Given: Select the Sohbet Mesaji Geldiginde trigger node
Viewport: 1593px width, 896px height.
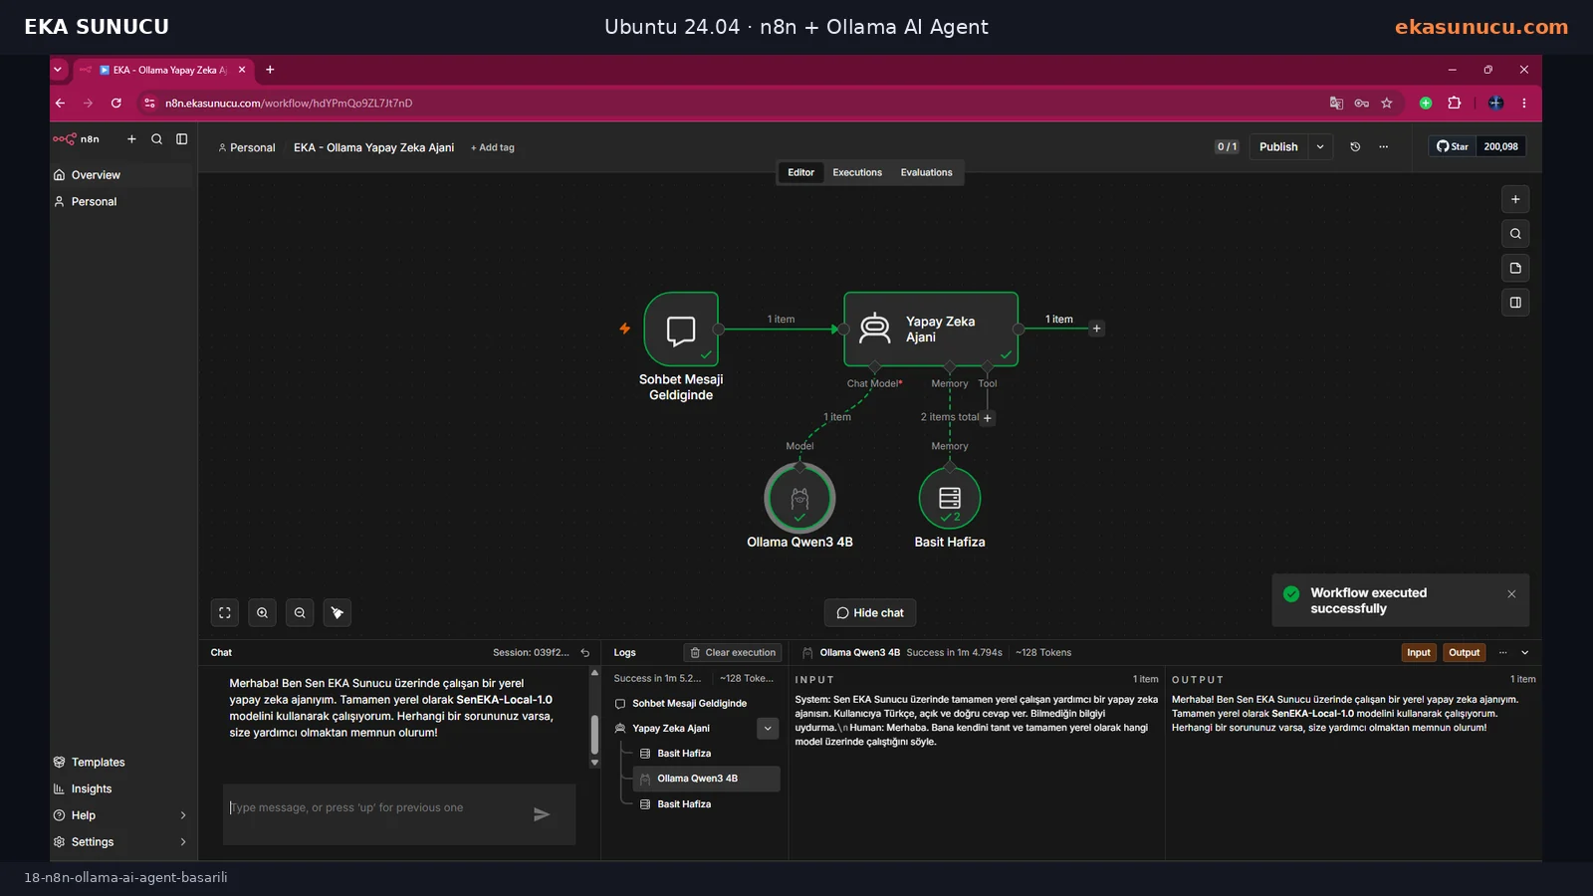Looking at the screenshot, I should 681,330.
